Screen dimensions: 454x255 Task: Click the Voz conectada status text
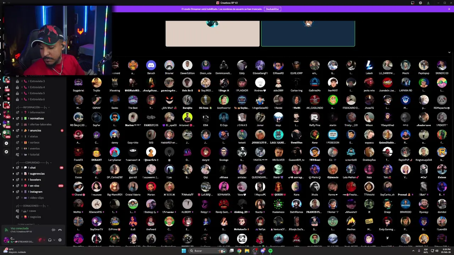coord(19,228)
